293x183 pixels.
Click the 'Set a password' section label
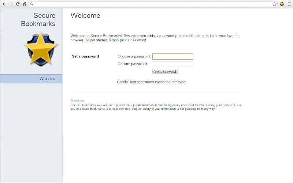pyautogui.click(x=85, y=56)
